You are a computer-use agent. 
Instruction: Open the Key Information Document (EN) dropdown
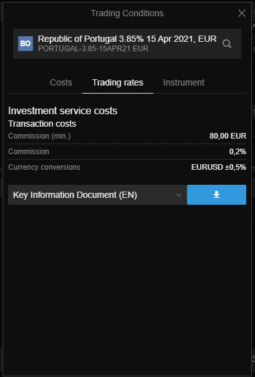click(x=97, y=195)
